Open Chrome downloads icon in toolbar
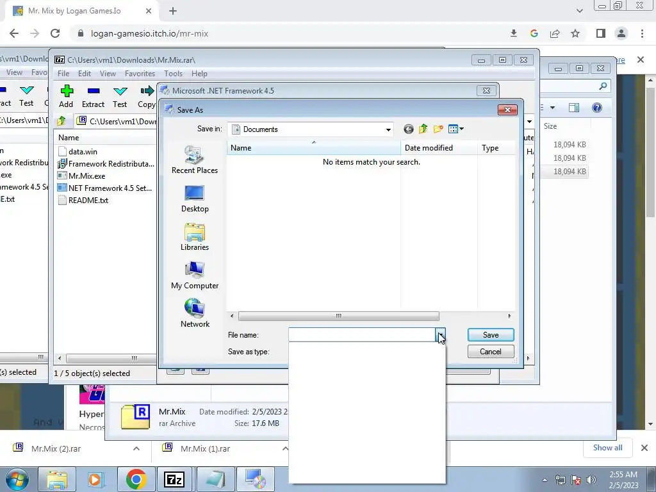 [514, 33]
